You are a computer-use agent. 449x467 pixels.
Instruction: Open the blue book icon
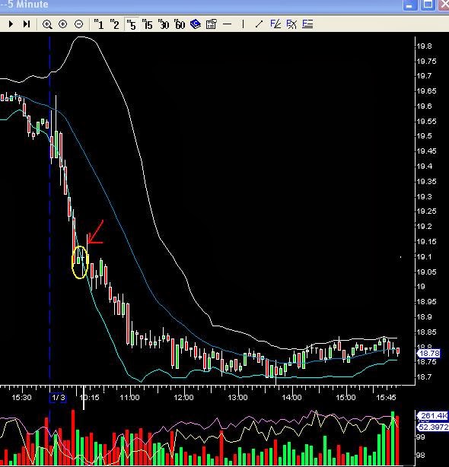tap(196, 24)
